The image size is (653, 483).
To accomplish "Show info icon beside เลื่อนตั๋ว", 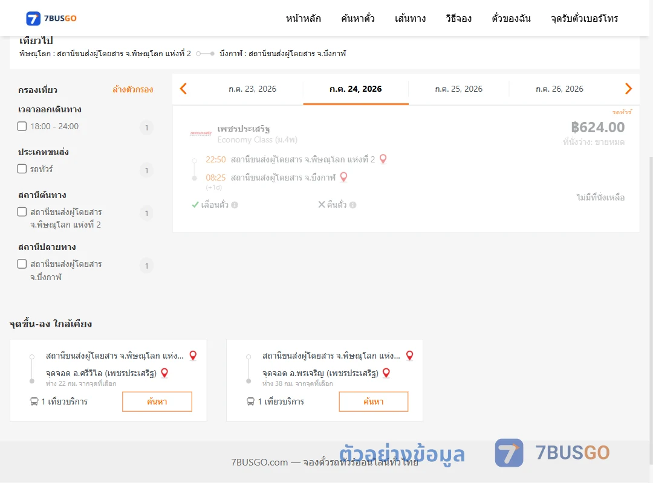I will point(235,205).
